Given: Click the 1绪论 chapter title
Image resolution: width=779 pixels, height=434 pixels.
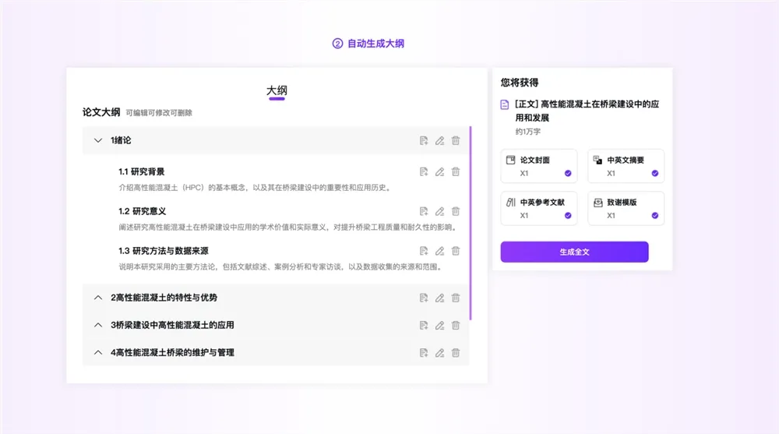Looking at the screenshot, I should pos(121,141).
